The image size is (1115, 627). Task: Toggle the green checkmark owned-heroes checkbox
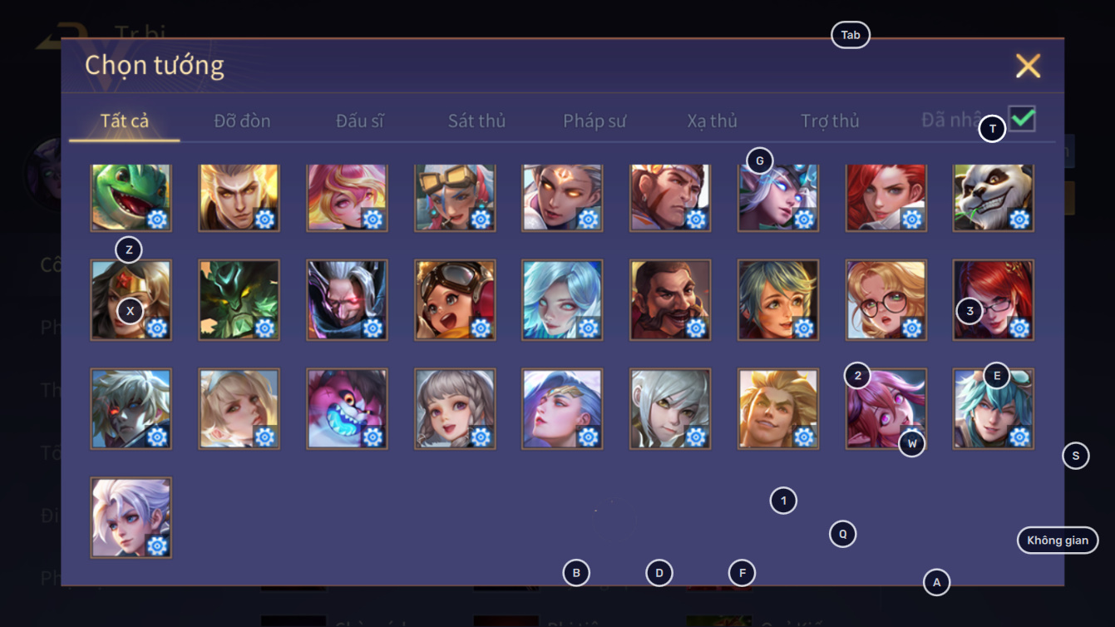pos(1023,119)
